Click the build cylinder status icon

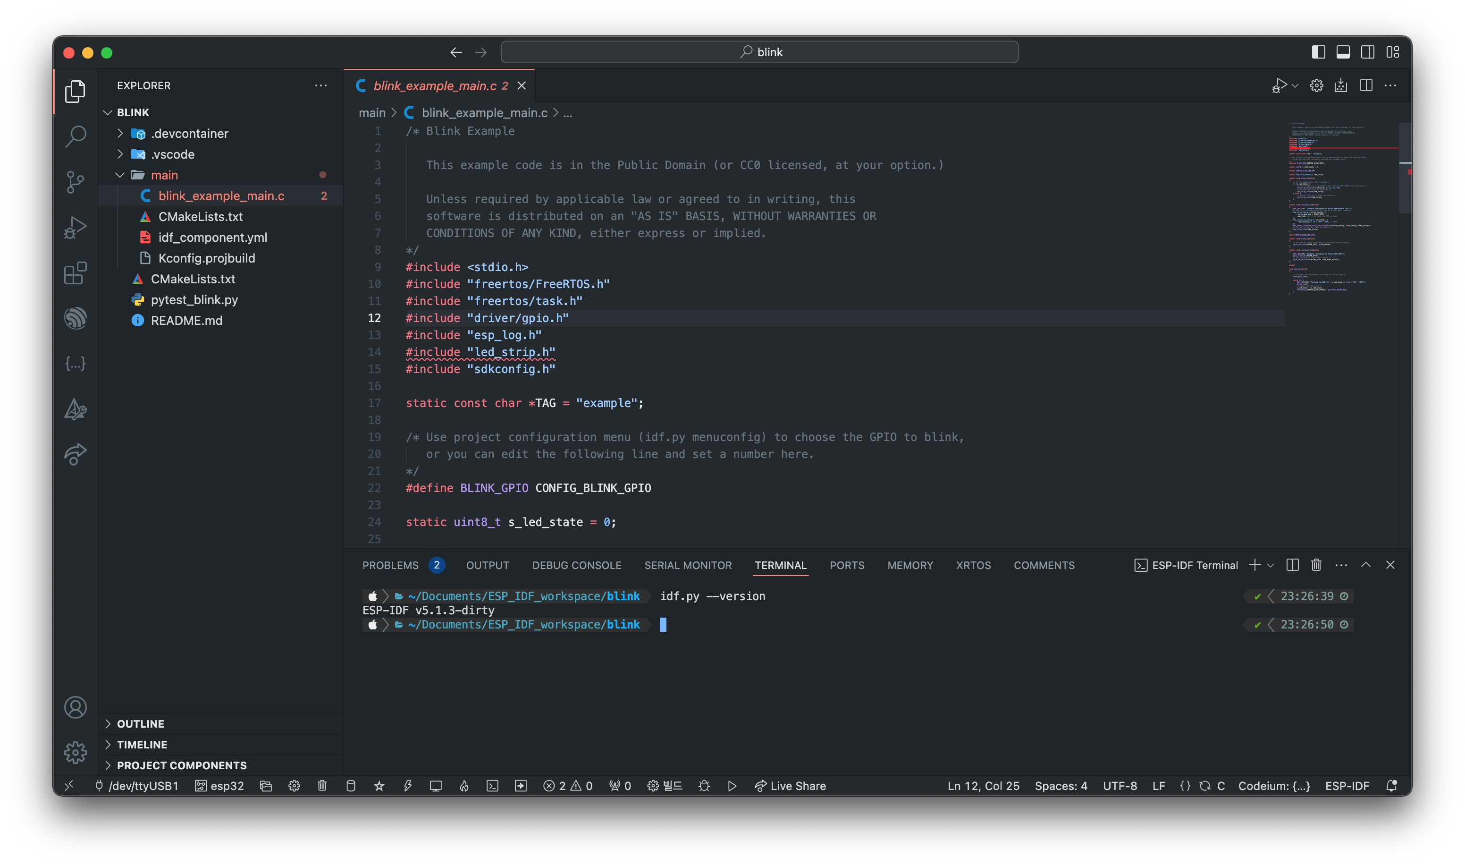(351, 786)
